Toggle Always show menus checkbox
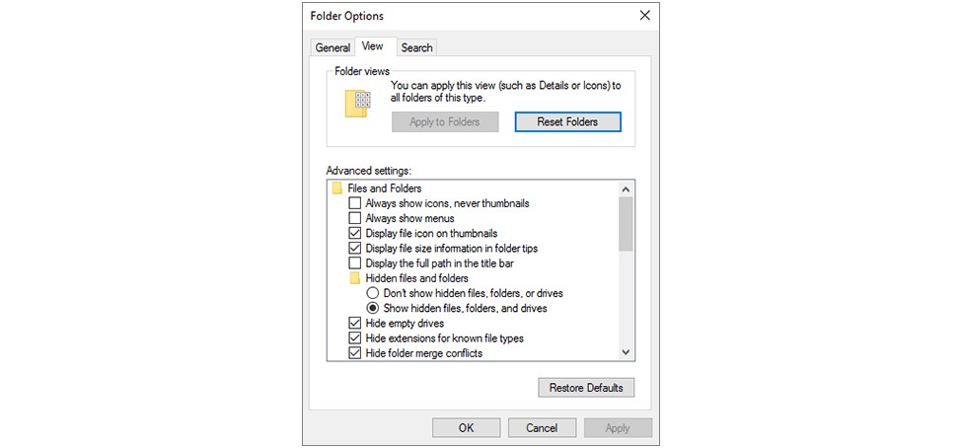 point(354,218)
